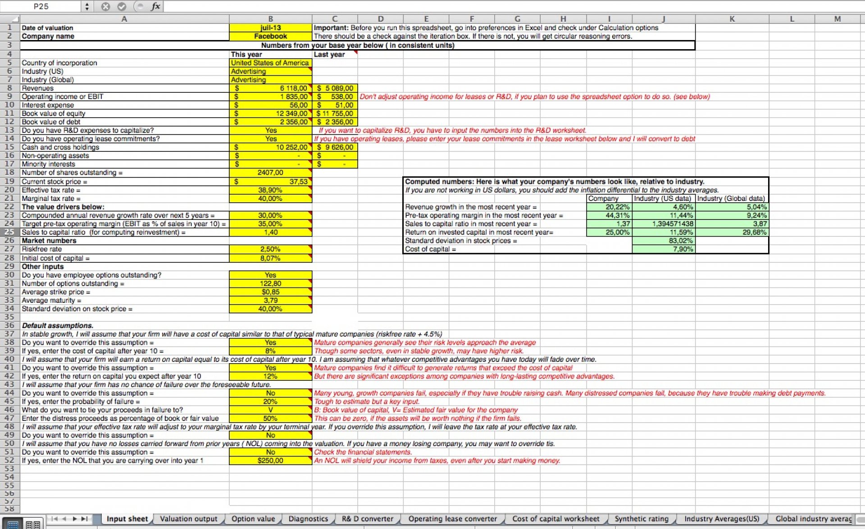Screen dimensions: 865x529
Task: Select Industry (Global) Advertising cell
Action: point(270,80)
